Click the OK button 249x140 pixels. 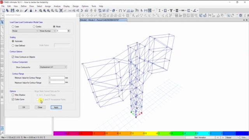pos(24,107)
